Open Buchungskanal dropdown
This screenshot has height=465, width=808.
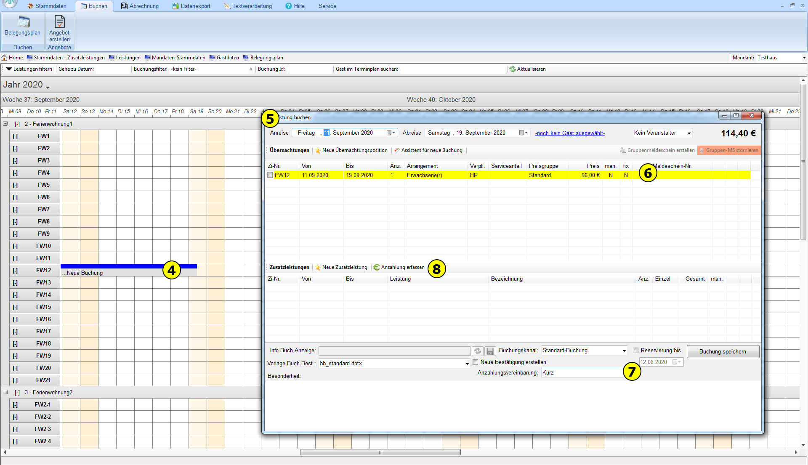pyautogui.click(x=624, y=351)
